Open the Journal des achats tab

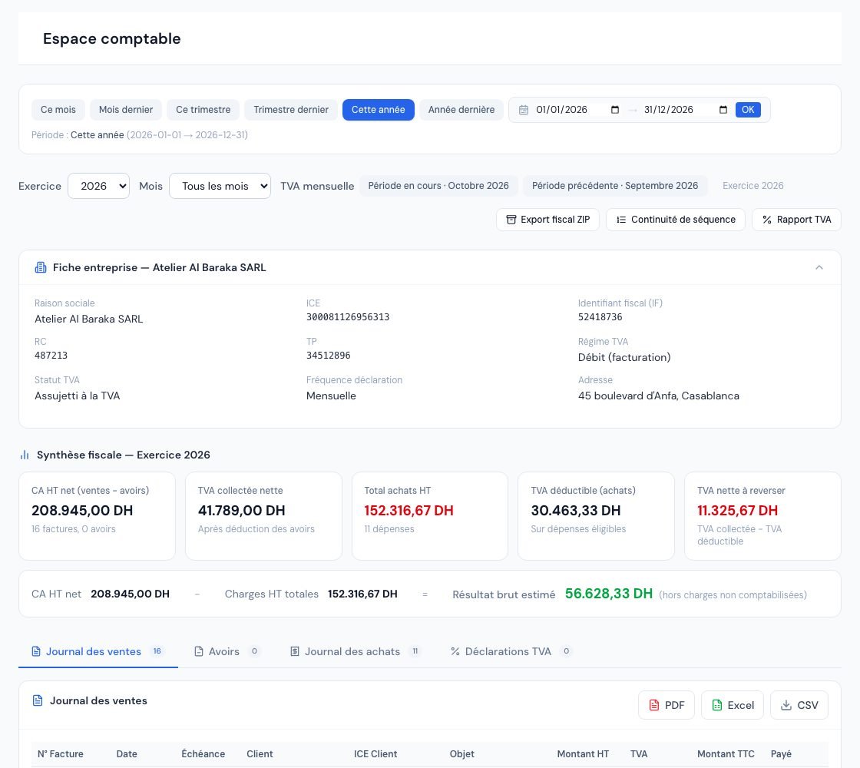point(356,651)
